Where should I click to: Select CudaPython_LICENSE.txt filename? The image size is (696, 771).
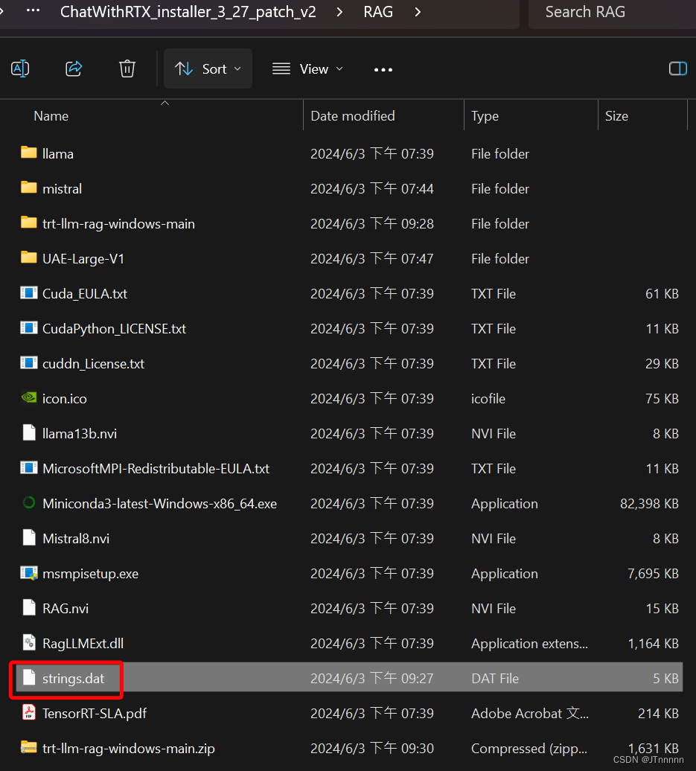[114, 328]
